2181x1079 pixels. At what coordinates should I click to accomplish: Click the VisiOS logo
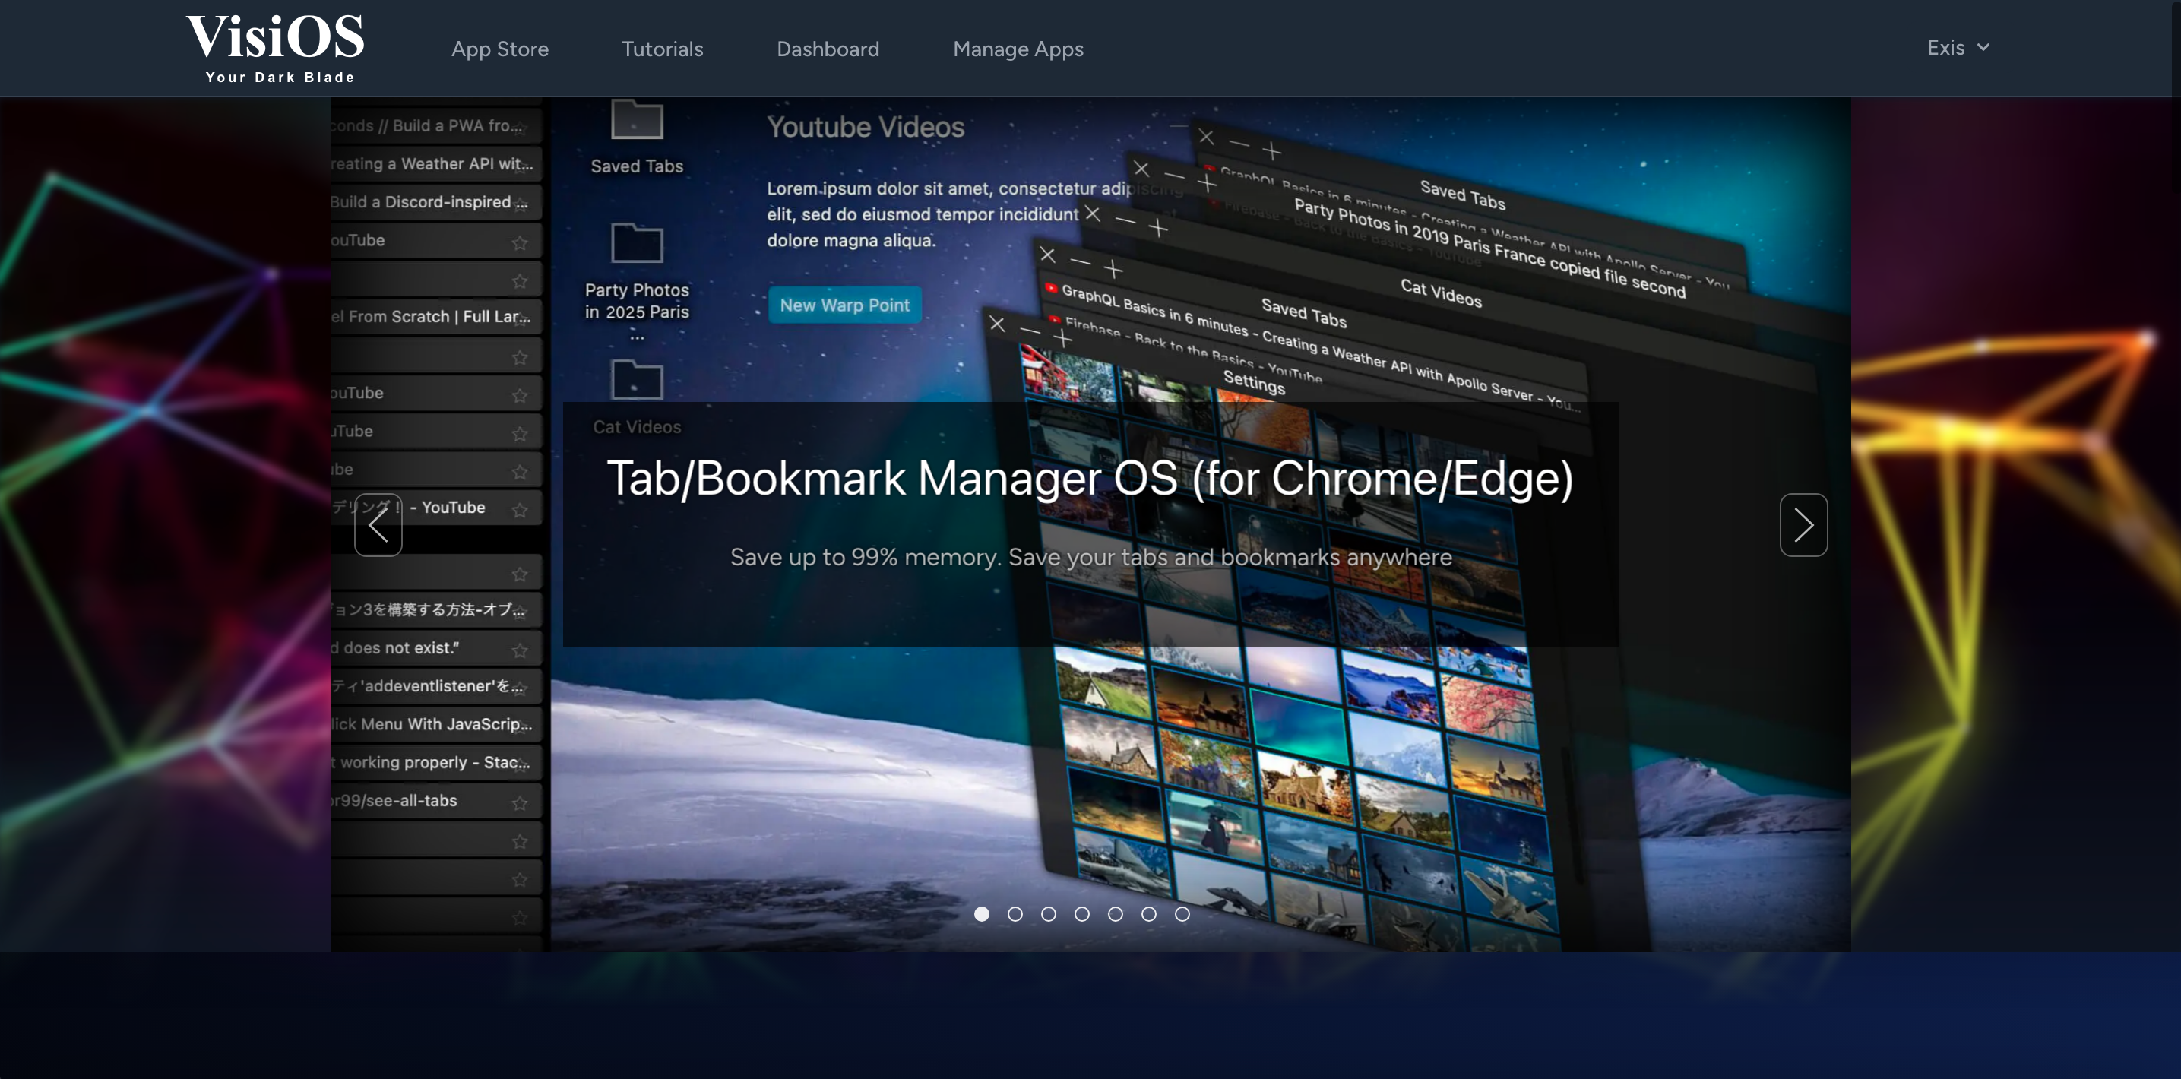click(x=275, y=48)
